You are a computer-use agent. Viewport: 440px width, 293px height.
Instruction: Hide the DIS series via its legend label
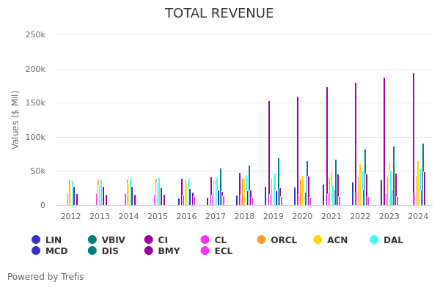coord(111,251)
